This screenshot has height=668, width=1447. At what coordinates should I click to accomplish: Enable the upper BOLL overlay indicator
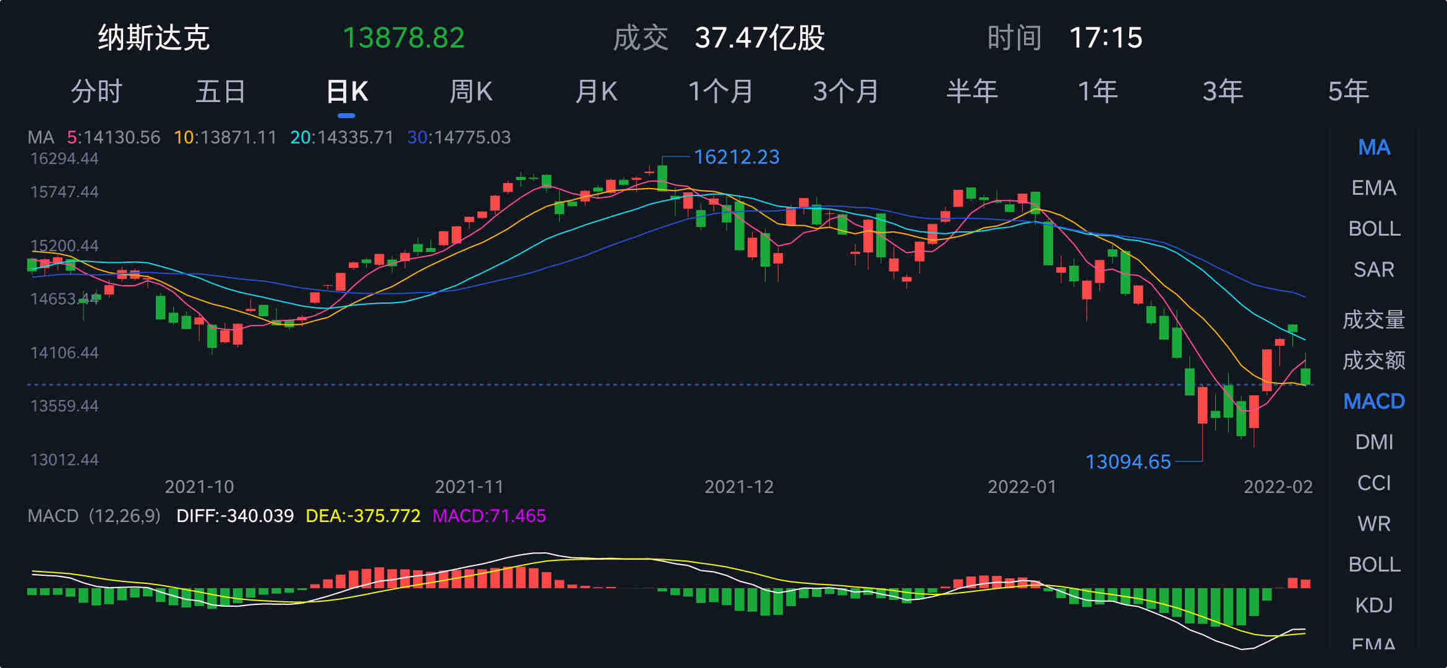point(1374,228)
